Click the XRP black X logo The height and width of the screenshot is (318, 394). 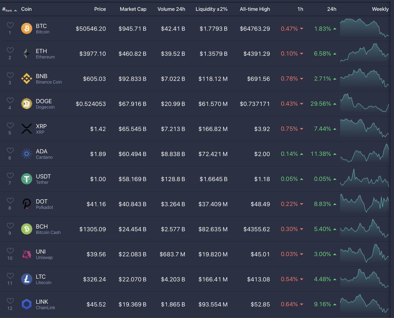click(x=27, y=129)
